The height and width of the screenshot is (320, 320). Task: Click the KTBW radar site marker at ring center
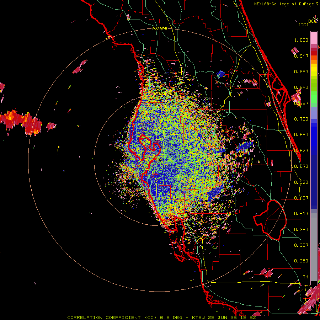pos(160,160)
